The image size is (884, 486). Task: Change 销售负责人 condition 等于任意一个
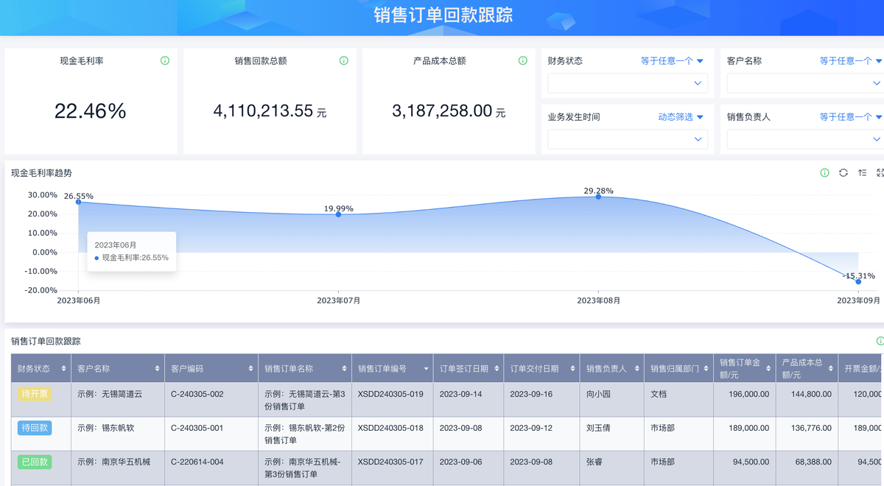(851, 117)
